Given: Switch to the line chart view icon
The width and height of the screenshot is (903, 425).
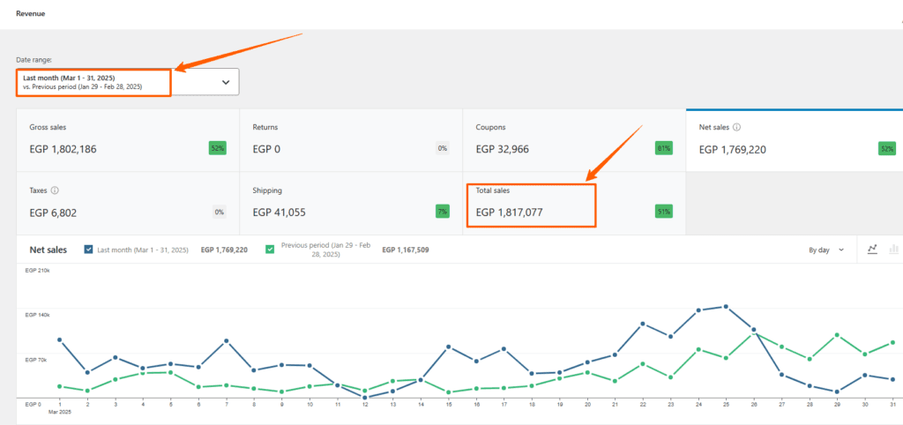Looking at the screenshot, I should pos(872,249).
